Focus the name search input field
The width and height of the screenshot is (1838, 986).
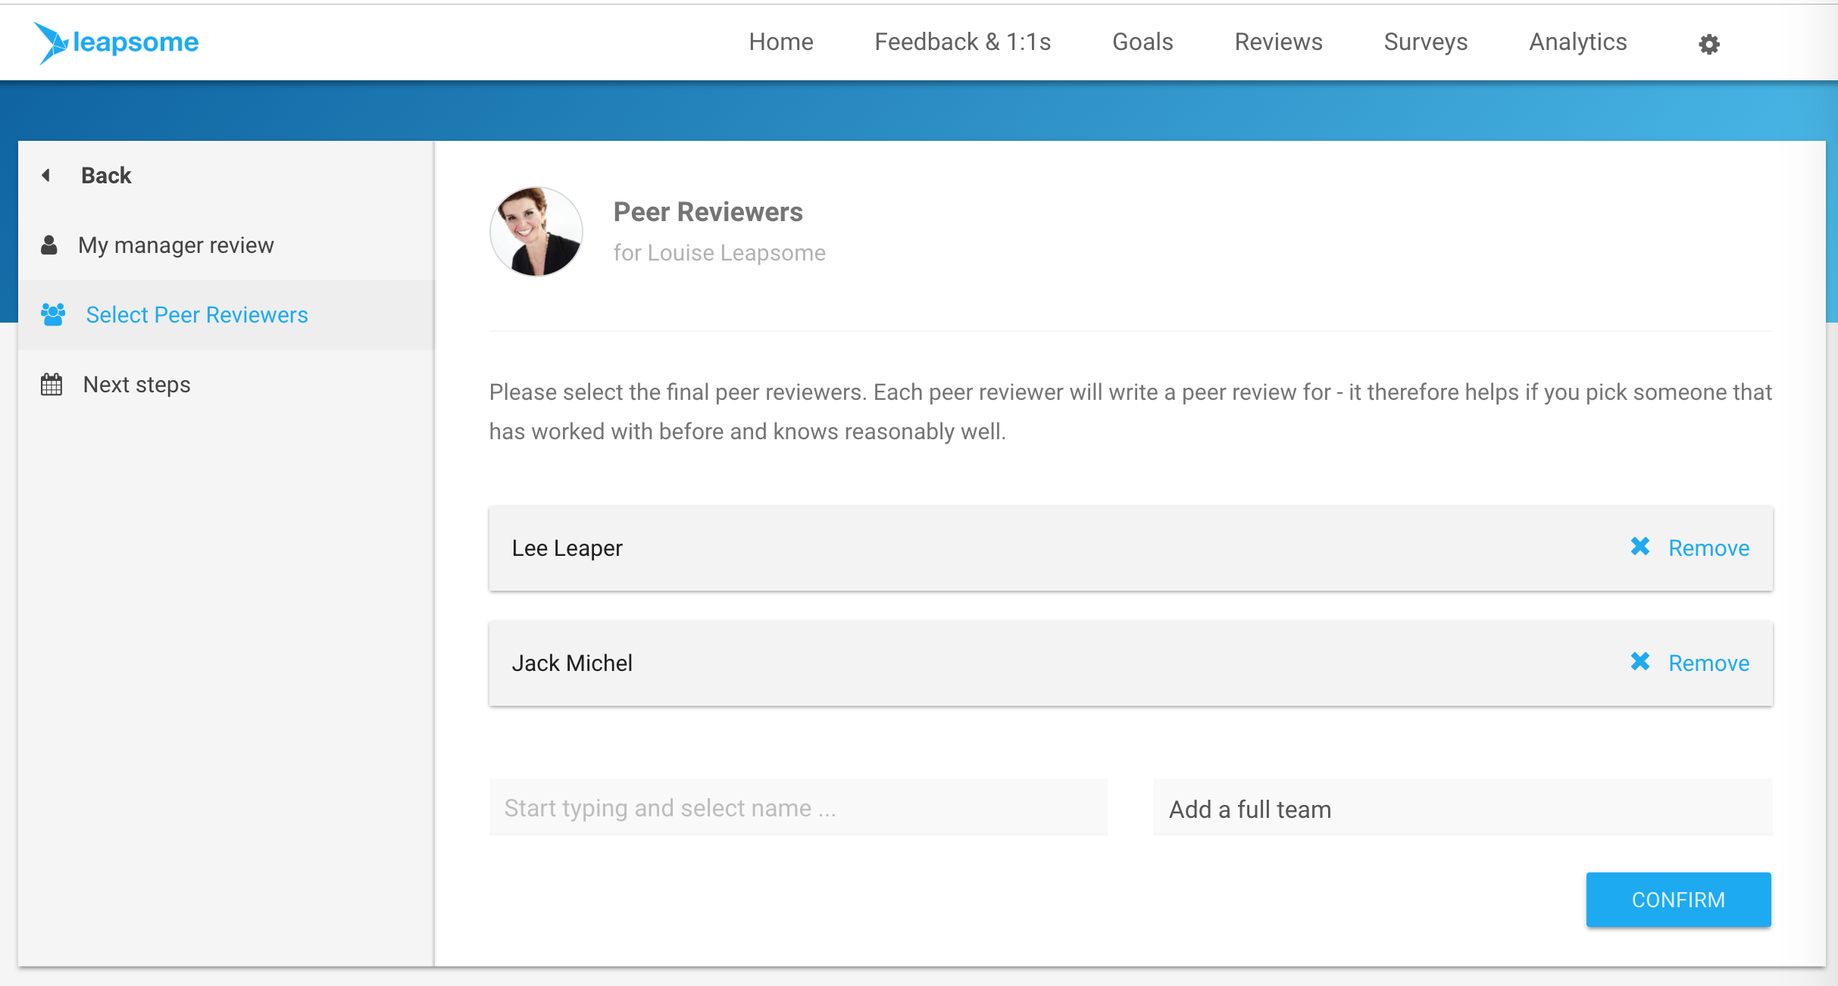(x=799, y=808)
